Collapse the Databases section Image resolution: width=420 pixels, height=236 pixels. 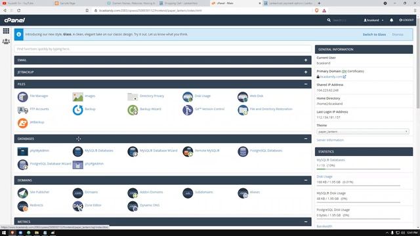(x=306, y=138)
